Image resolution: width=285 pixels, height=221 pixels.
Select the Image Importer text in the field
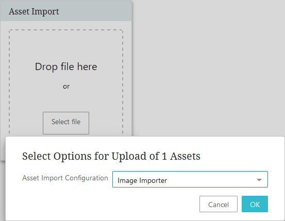(142, 180)
